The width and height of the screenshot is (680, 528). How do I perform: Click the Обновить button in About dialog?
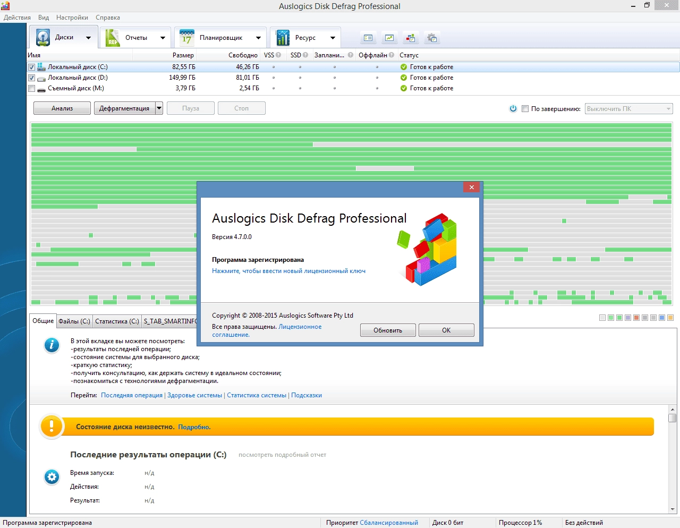pyautogui.click(x=388, y=330)
